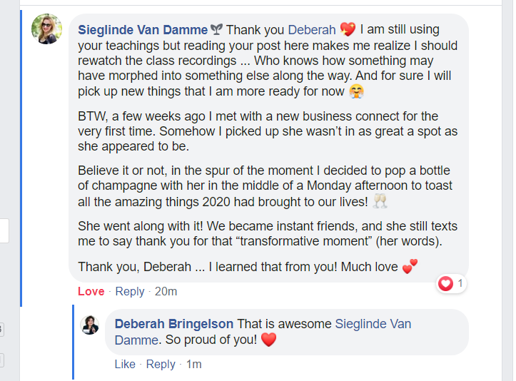The image size is (516, 381).
Task: Open the 1m timestamp on Deberah's reply
Action: [x=194, y=364]
